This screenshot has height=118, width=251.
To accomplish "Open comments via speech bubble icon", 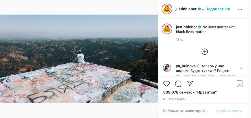I will click(178, 84).
